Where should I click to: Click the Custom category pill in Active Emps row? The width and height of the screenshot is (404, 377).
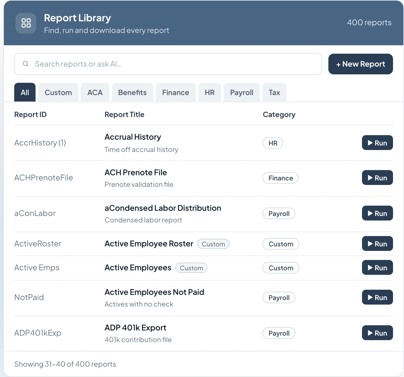click(x=281, y=268)
